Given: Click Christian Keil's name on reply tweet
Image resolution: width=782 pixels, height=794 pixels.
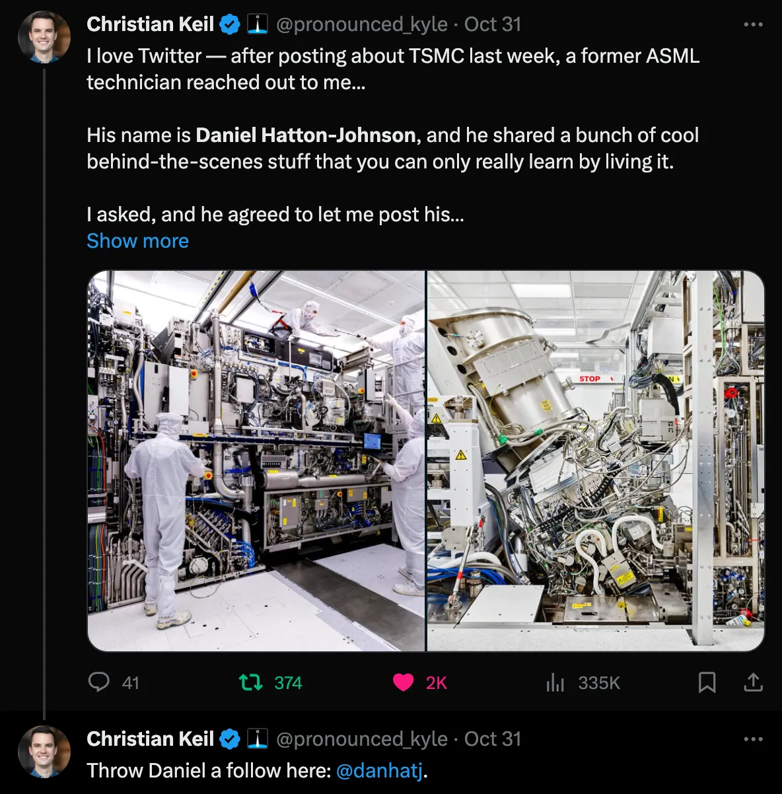Looking at the screenshot, I should coord(150,739).
